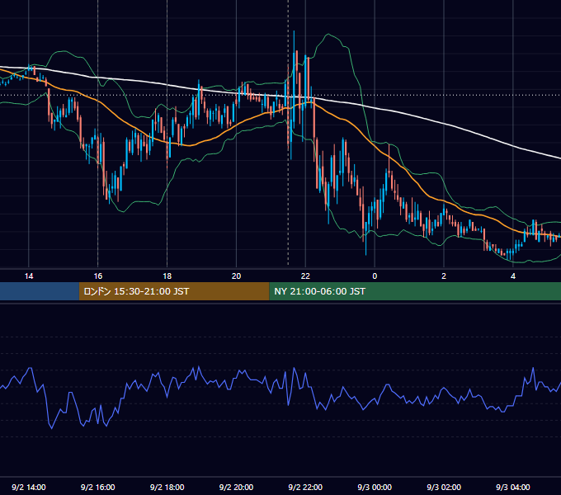Select the 20 hour axis label

[x=236, y=276]
